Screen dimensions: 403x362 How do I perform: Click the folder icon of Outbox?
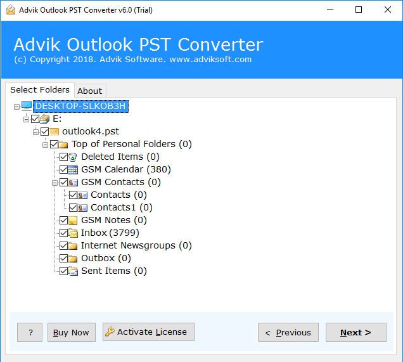tap(73, 259)
